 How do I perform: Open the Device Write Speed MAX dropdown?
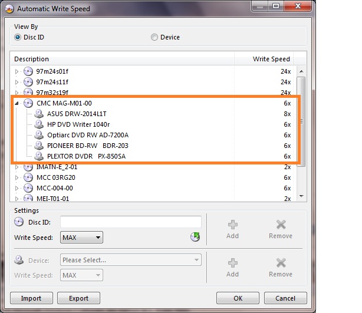pos(81,275)
